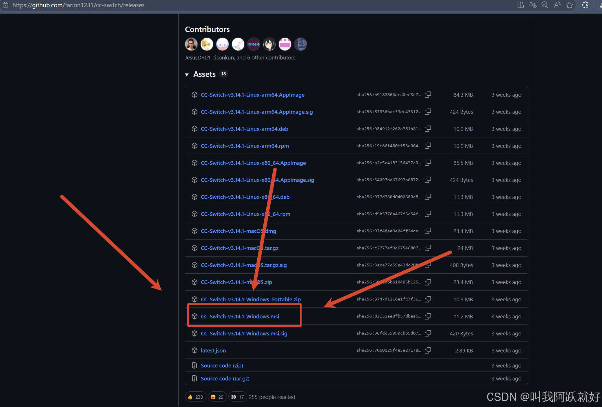Click the '420 Bytes' size of Windows.msi.sig

[461, 333]
